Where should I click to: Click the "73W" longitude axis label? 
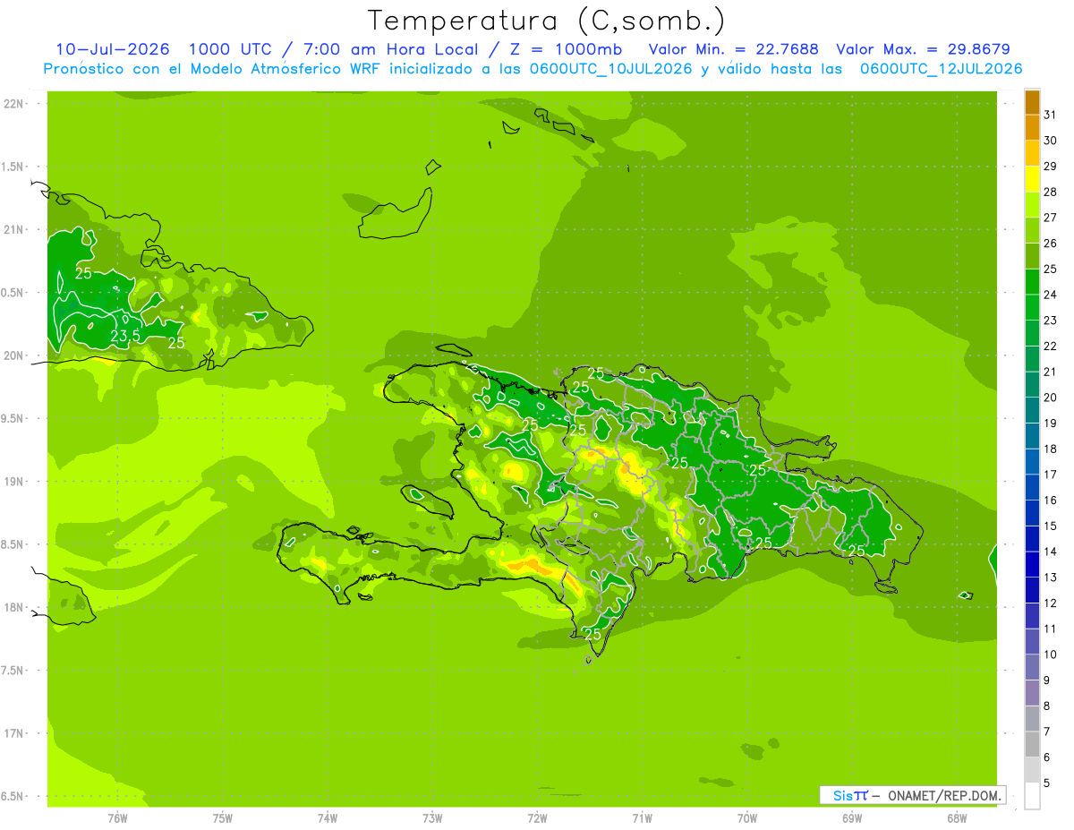click(x=432, y=817)
